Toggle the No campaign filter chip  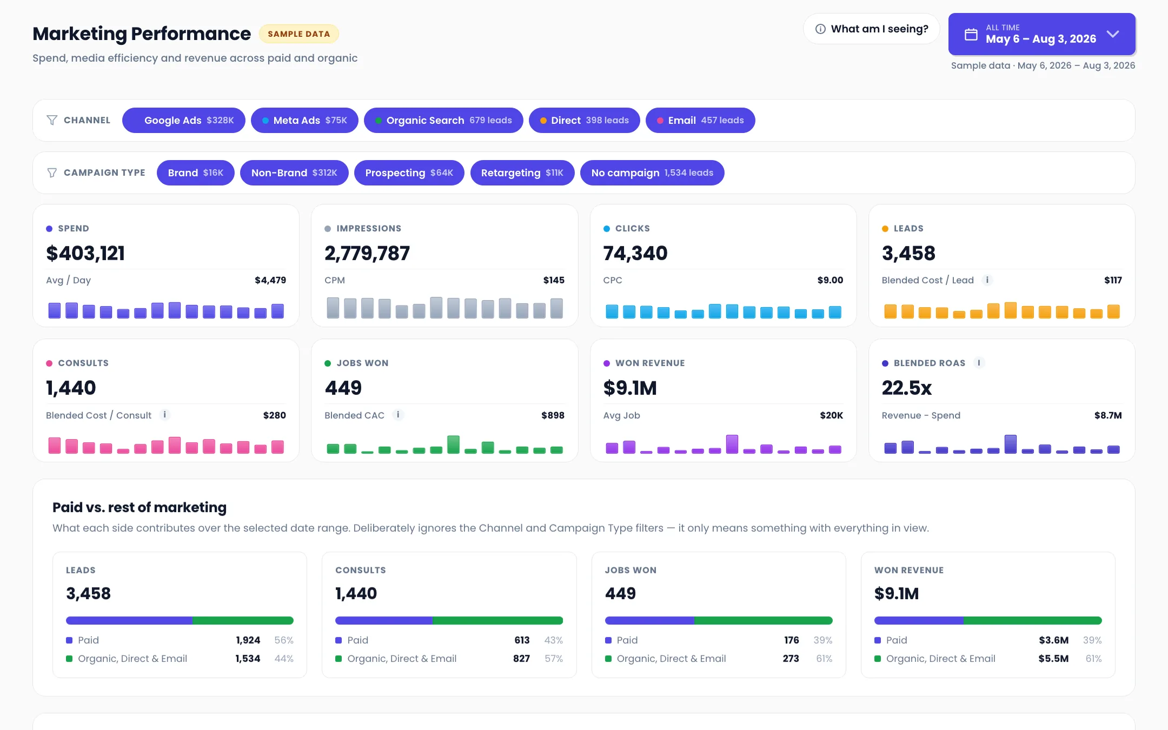pyautogui.click(x=652, y=172)
